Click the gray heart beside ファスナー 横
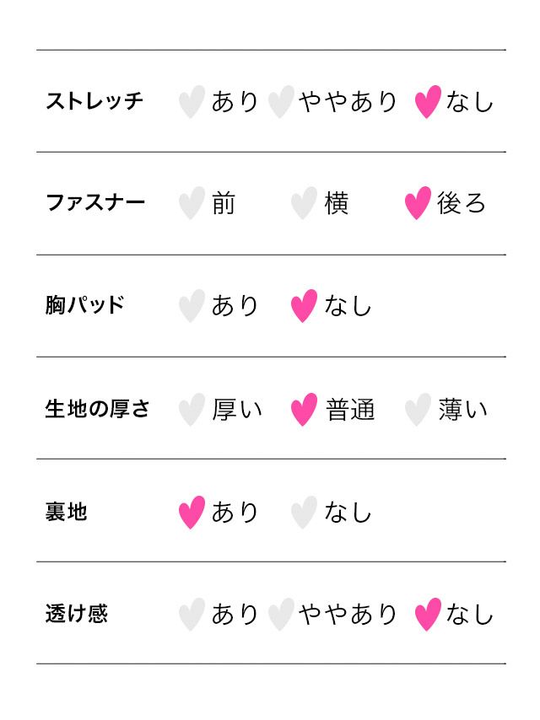The image size is (540, 720). click(x=304, y=204)
